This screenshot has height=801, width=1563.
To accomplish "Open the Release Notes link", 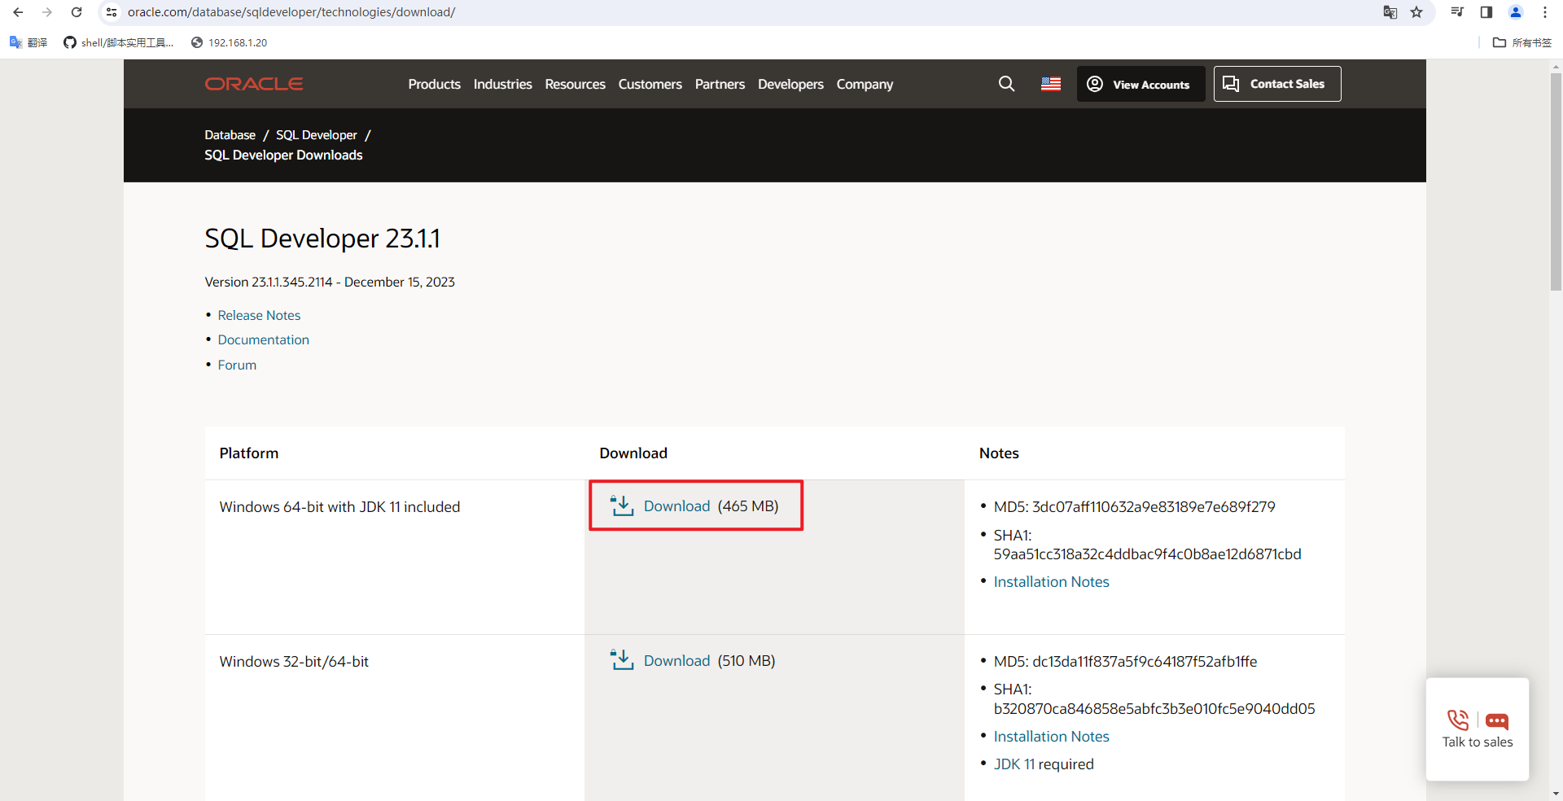I will click(x=259, y=315).
